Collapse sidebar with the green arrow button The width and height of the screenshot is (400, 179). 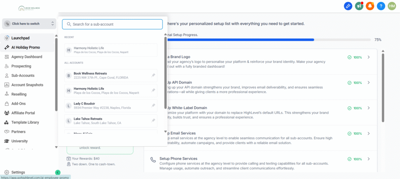58,172
